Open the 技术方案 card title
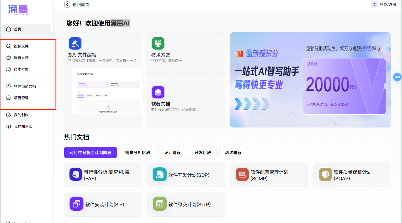This screenshot has width=402, height=223. pyautogui.click(x=161, y=55)
